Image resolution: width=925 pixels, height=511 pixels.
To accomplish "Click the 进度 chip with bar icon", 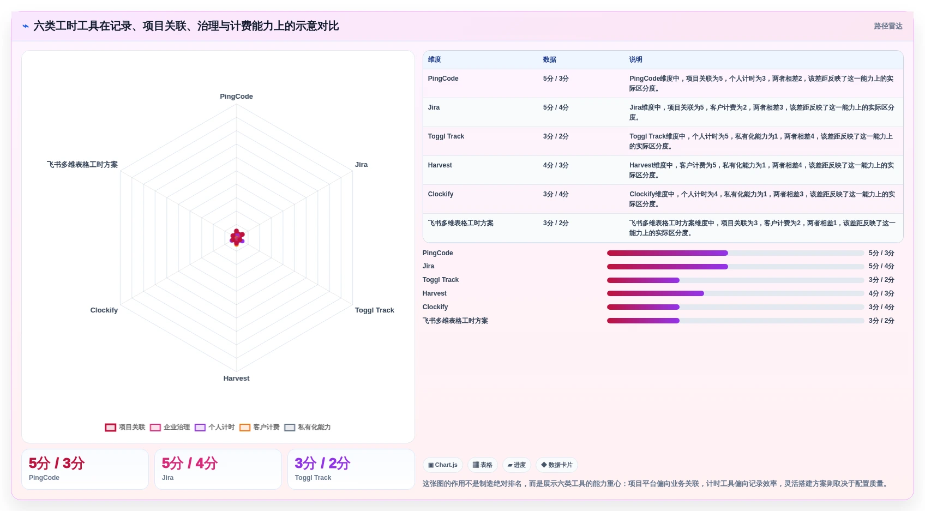I will pos(516,465).
